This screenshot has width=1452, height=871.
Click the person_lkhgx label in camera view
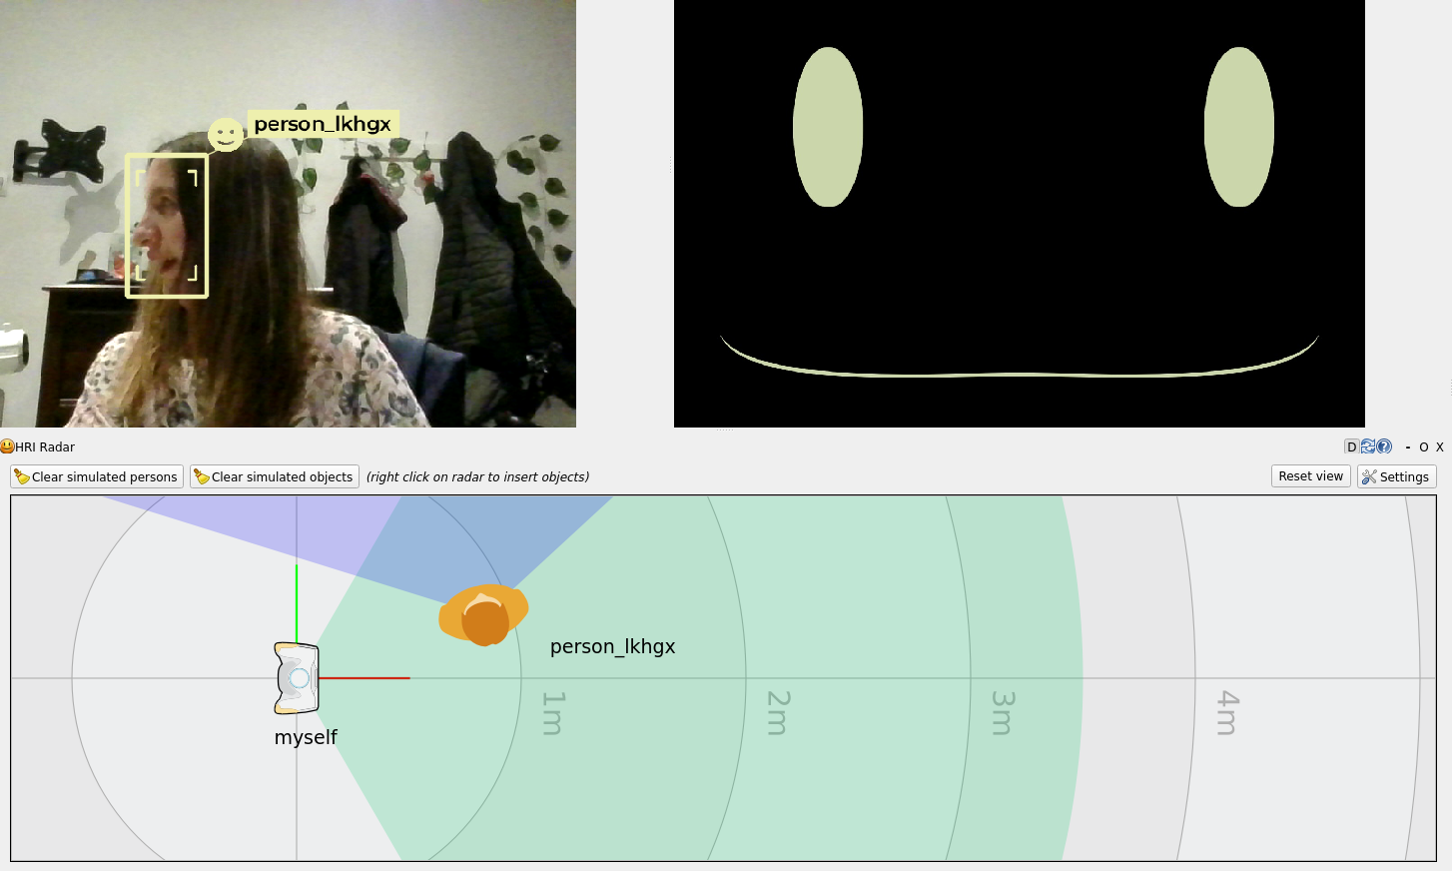click(323, 124)
